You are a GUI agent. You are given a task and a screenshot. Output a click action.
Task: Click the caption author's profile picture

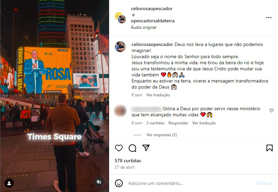click(x=120, y=47)
